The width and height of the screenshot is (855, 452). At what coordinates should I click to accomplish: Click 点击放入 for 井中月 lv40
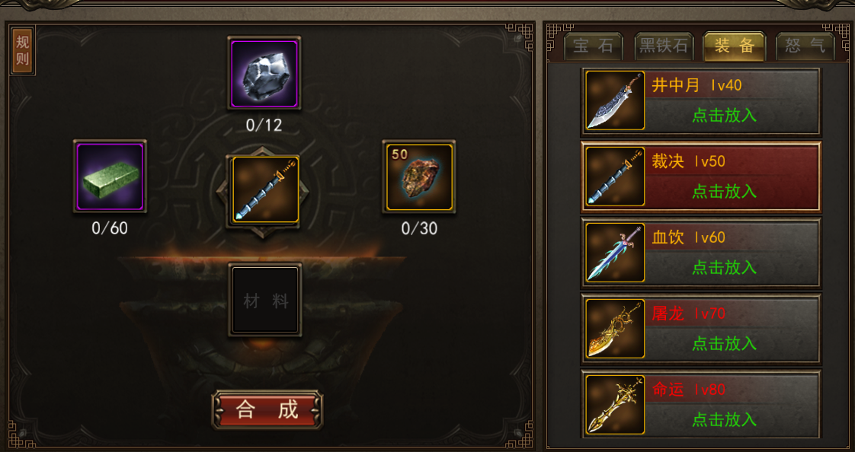pyautogui.click(x=724, y=115)
